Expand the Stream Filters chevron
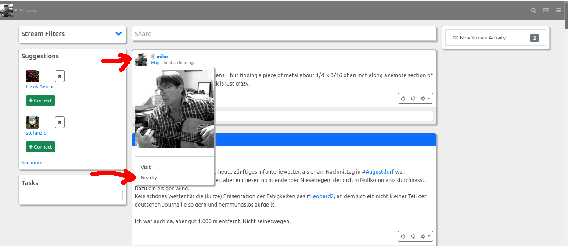Viewport: 568px width, 246px height. pyautogui.click(x=119, y=34)
